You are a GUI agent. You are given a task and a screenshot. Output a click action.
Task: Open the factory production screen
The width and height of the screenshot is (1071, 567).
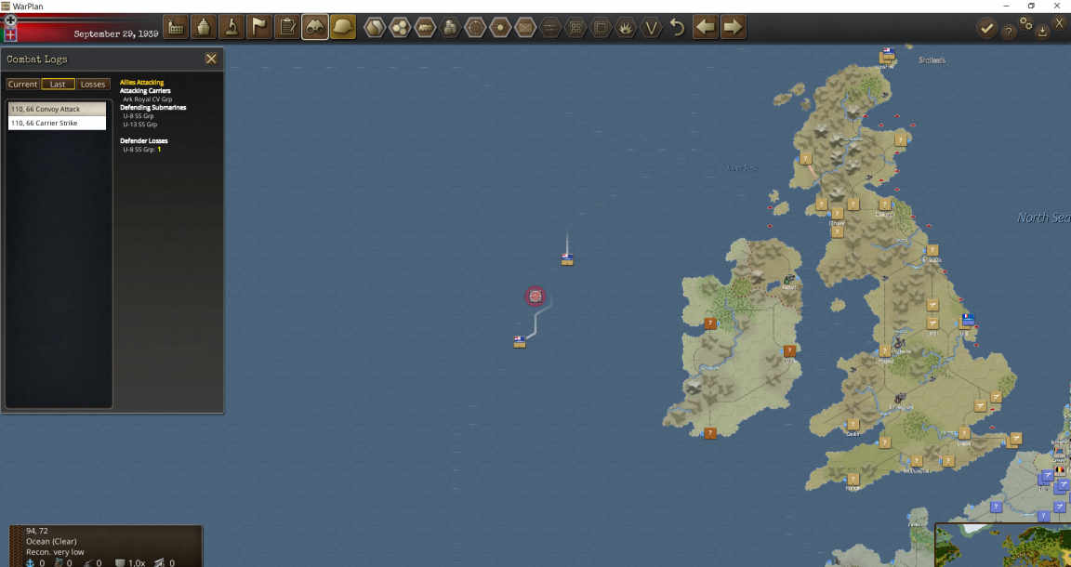176,27
